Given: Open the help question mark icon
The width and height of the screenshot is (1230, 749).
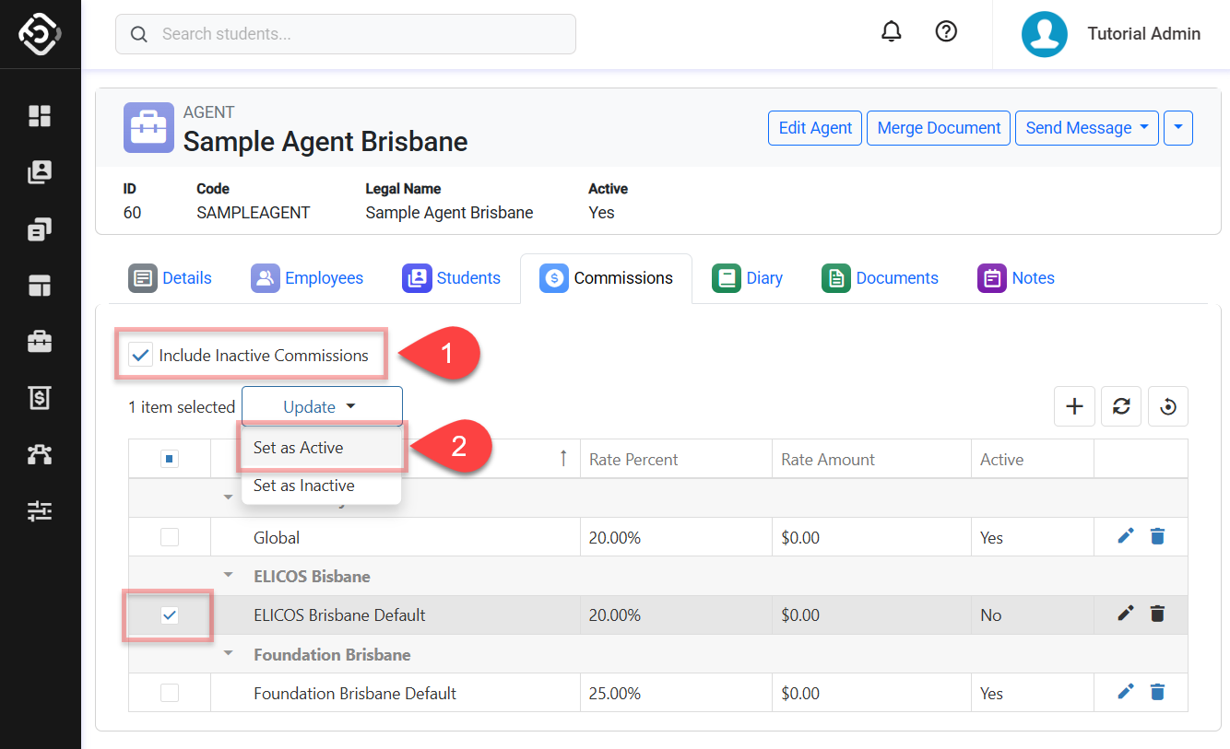Looking at the screenshot, I should [946, 32].
